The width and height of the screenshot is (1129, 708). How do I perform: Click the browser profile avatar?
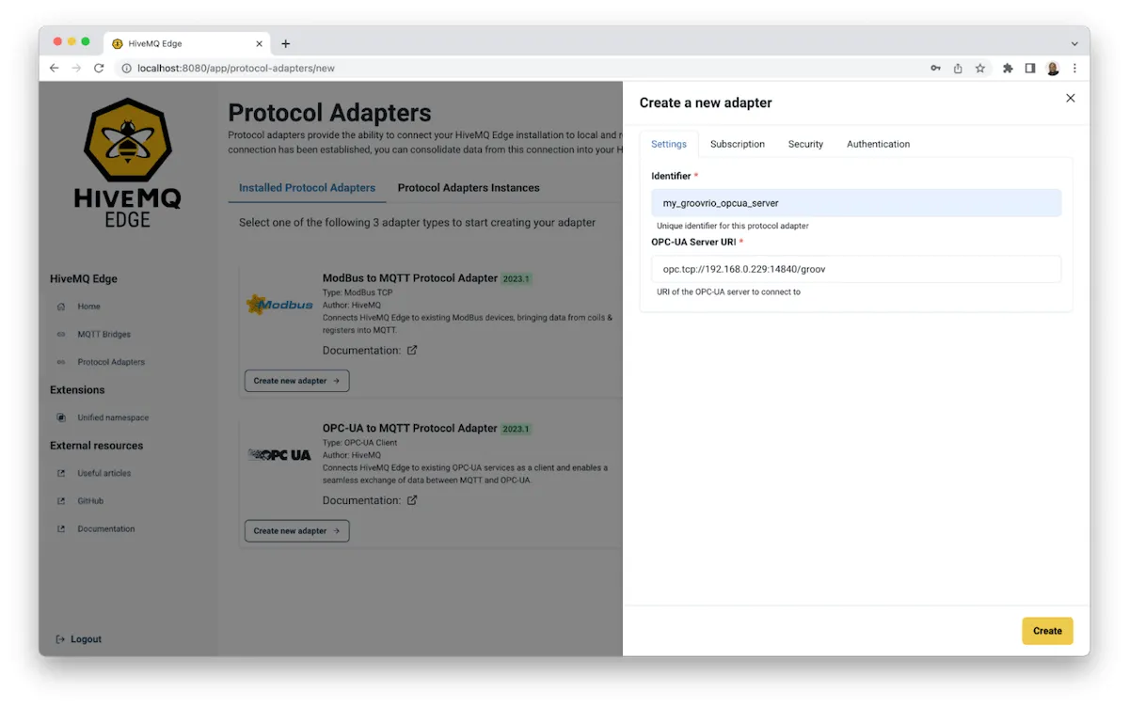tap(1053, 69)
